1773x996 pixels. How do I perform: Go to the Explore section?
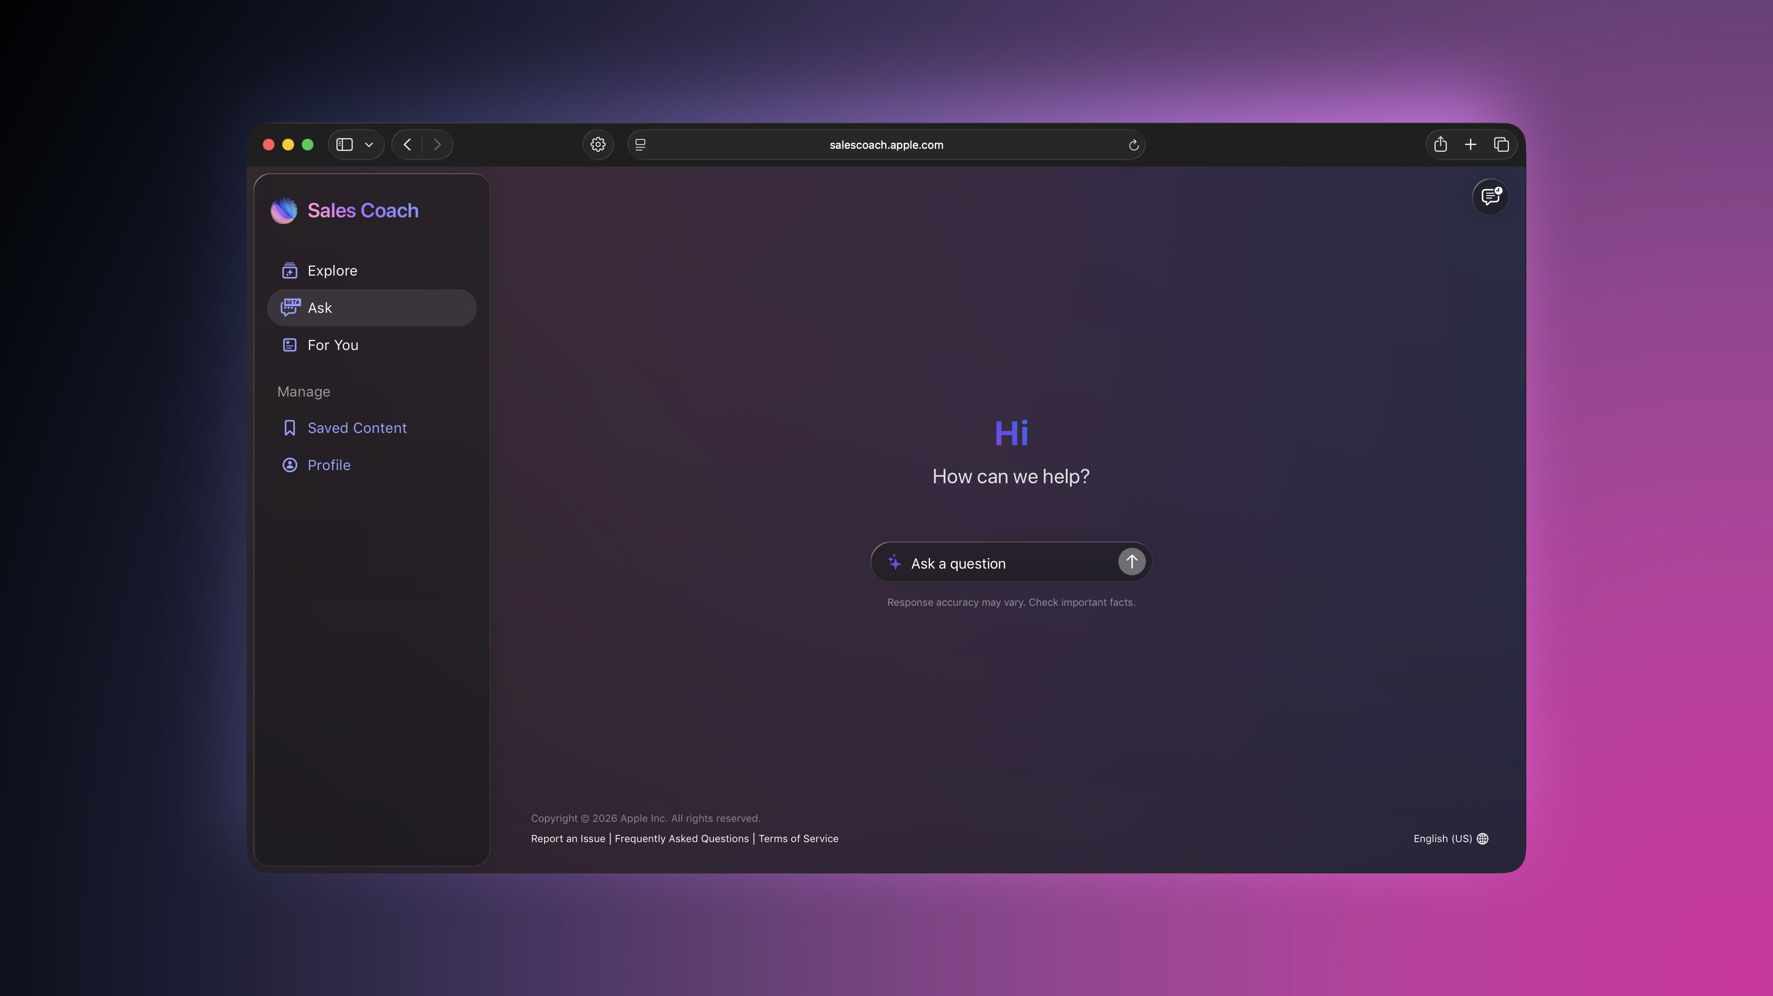[332, 270]
